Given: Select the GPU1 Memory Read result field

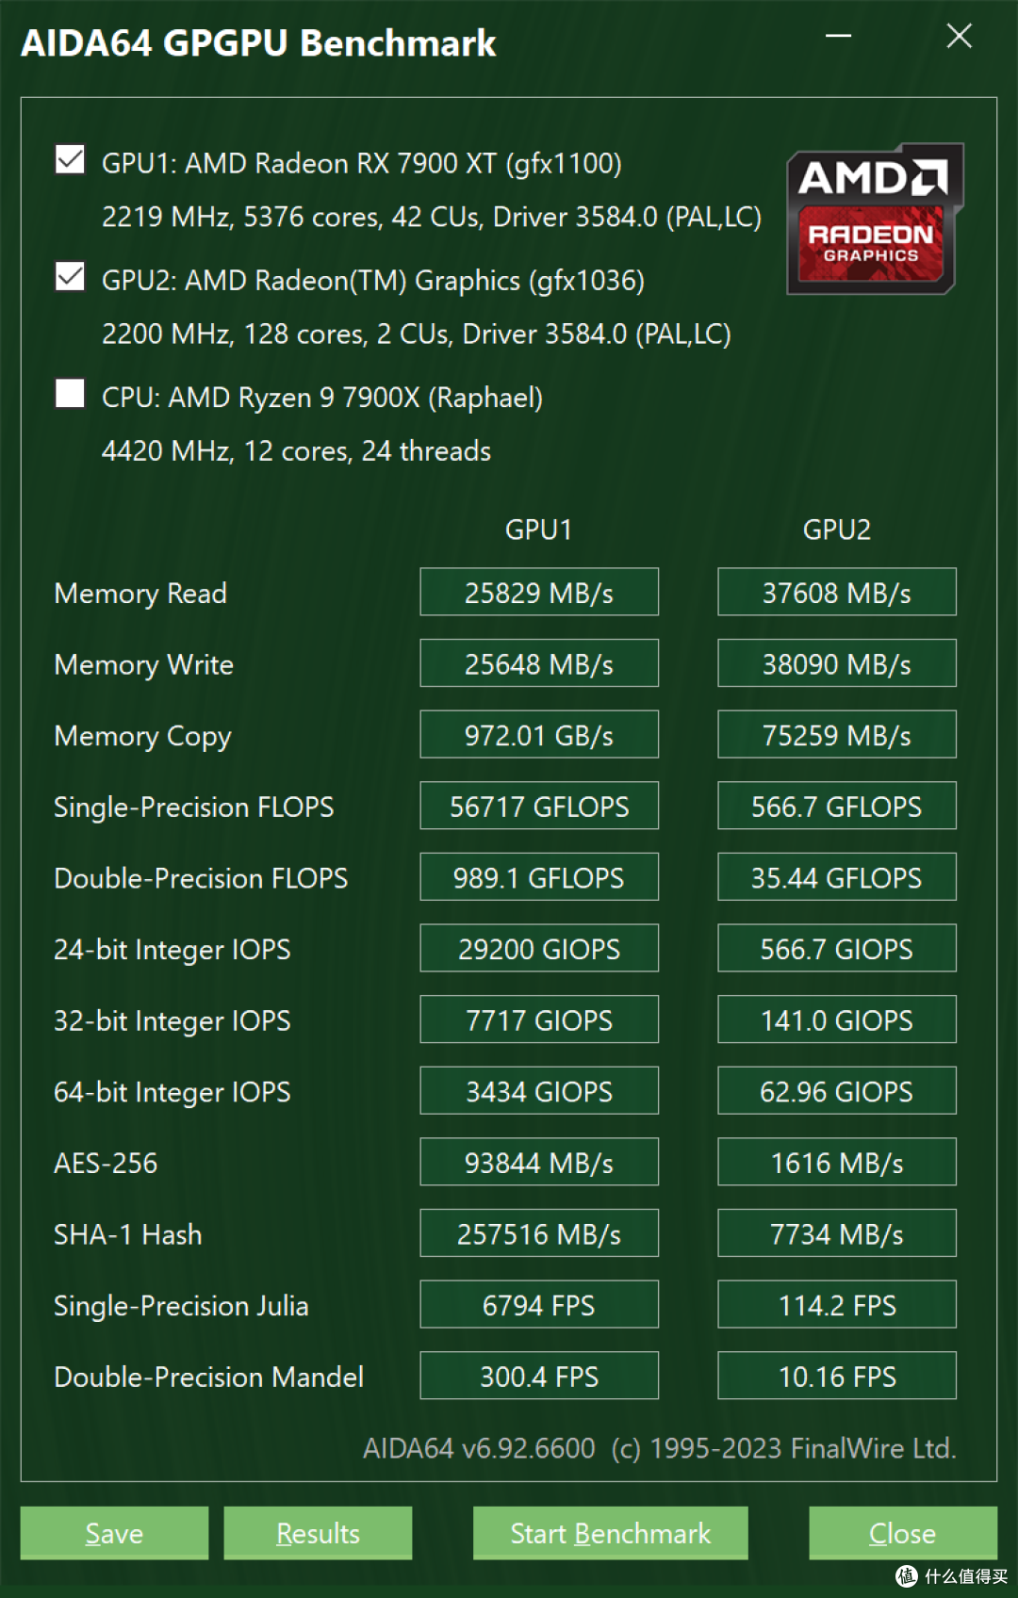Looking at the screenshot, I should 538,592.
